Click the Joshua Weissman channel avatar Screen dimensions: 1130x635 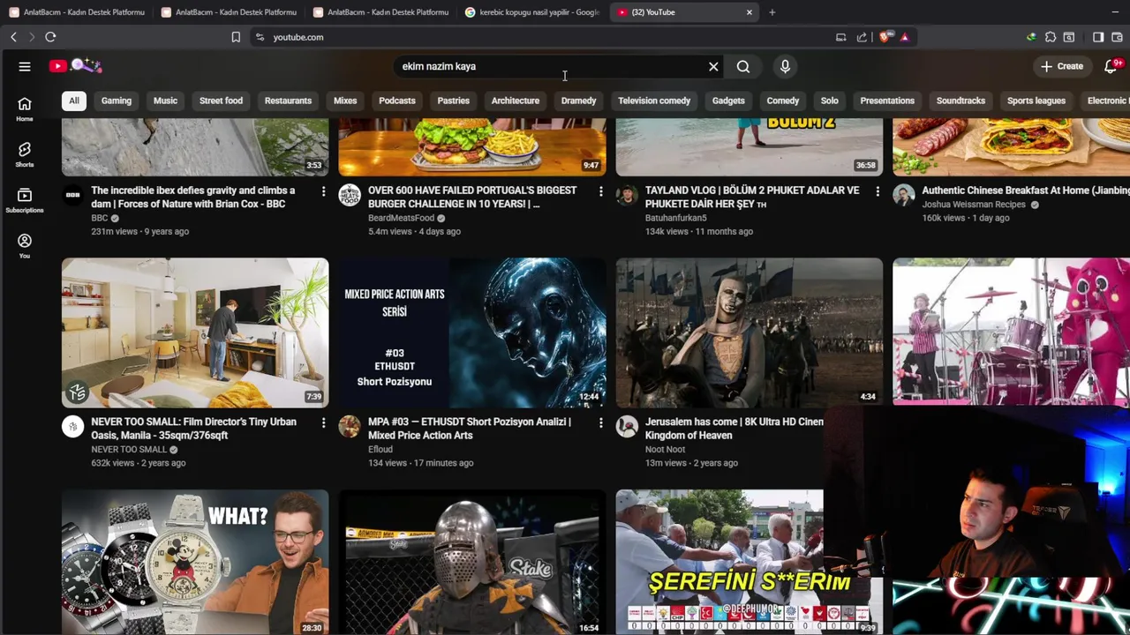pyautogui.click(x=904, y=195)
